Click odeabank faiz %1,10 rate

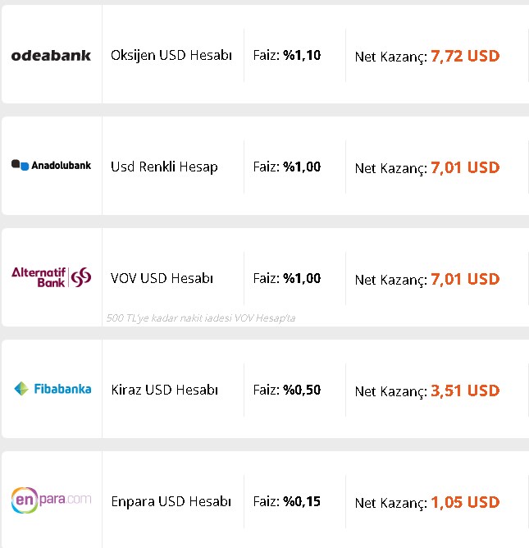coord(287,55)
